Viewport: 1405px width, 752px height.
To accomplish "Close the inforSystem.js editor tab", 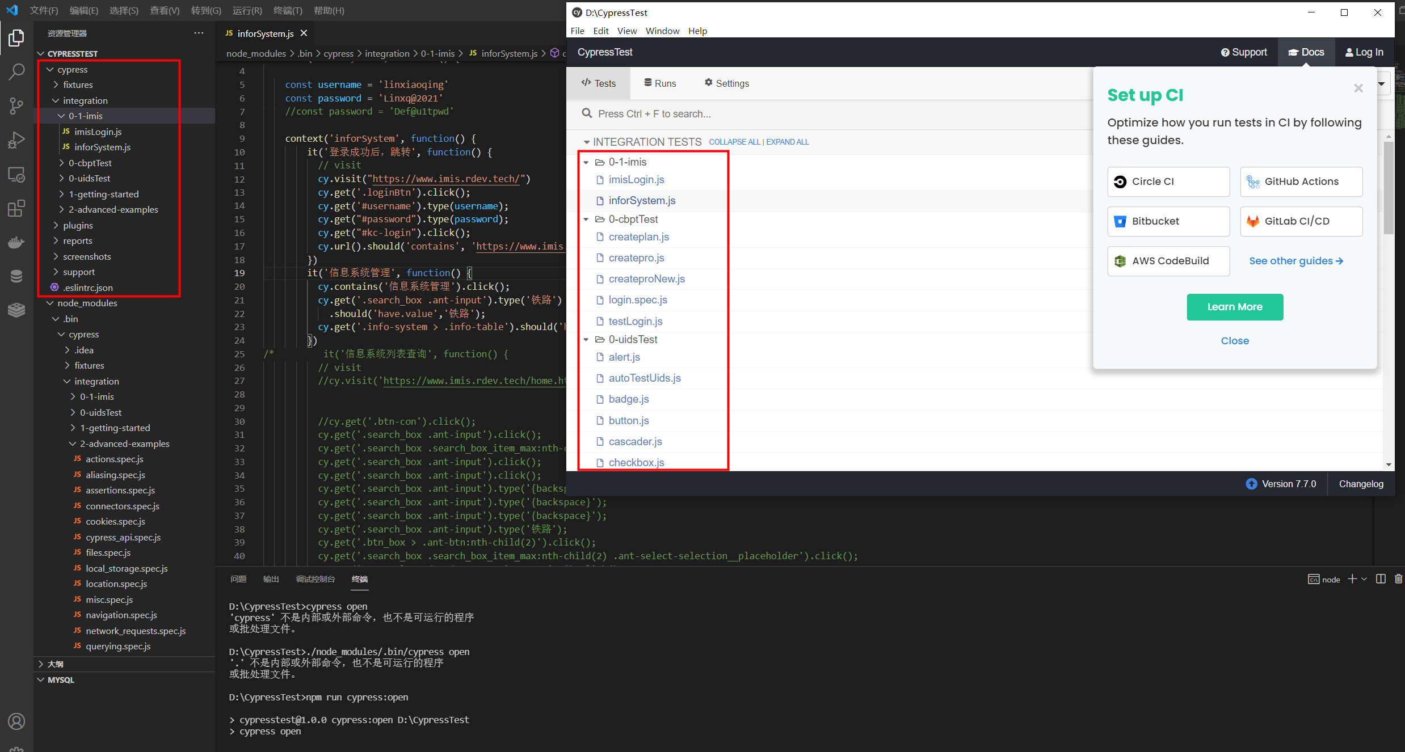I will 304,33.
